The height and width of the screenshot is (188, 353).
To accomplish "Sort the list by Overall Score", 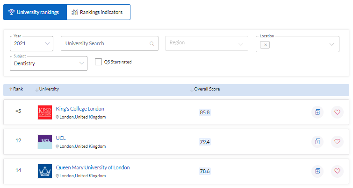I will click(x=206, y=89).
